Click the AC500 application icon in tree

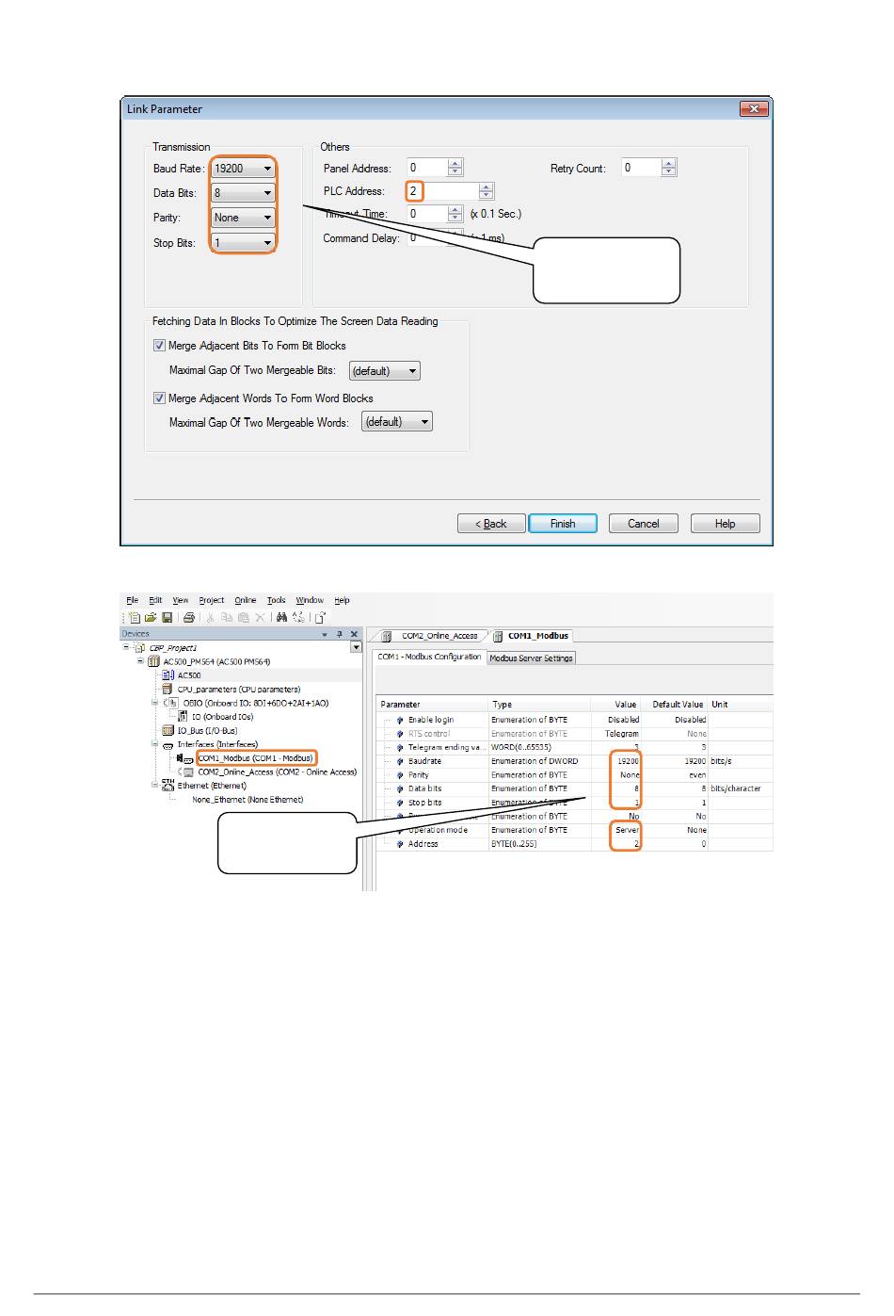[168, 675]
